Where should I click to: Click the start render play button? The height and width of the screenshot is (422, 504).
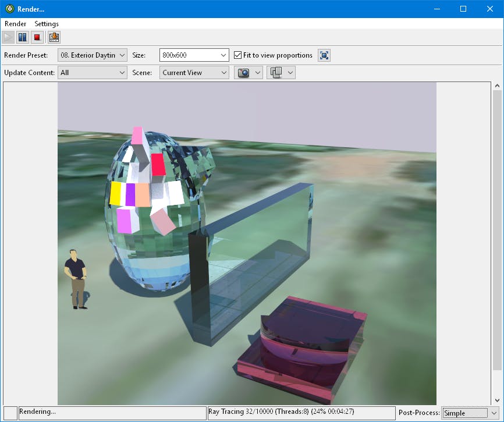click(8, 38)
